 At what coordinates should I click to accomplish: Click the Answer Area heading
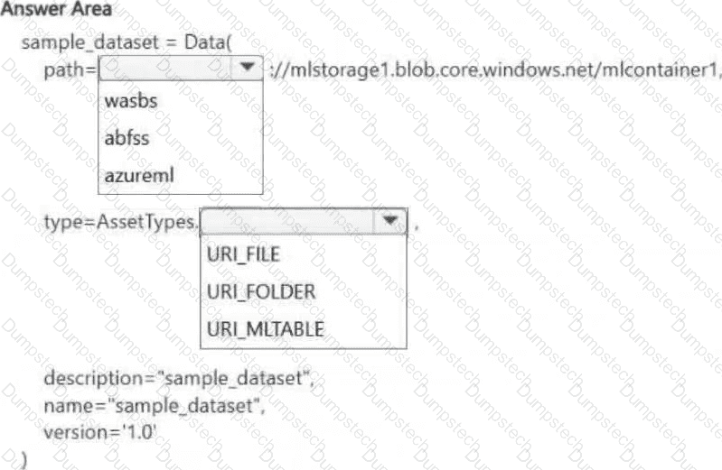click(x=56, y=9)
